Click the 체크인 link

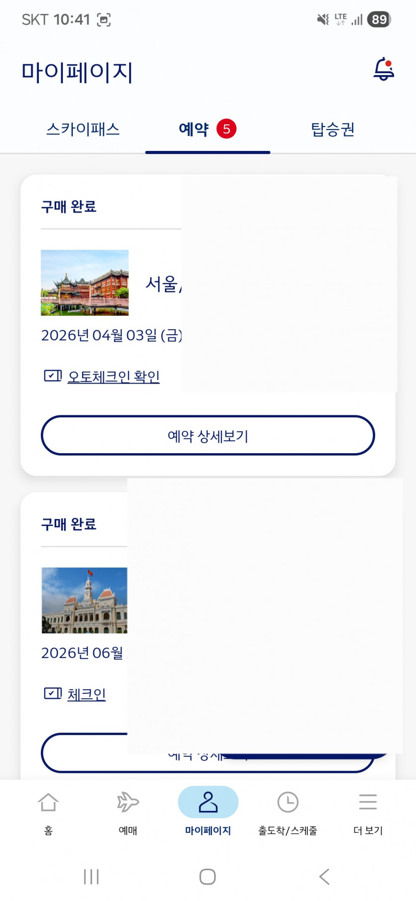(87, 694)
